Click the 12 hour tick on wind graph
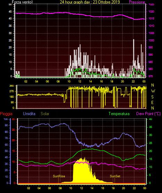The image size is (162, 193). pyautogui.click(x=80, y=81)
